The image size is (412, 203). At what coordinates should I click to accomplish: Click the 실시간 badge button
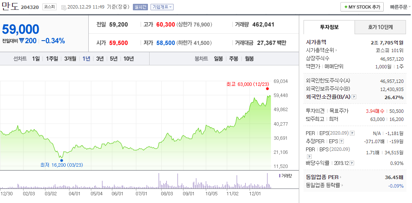click(141, 7)
